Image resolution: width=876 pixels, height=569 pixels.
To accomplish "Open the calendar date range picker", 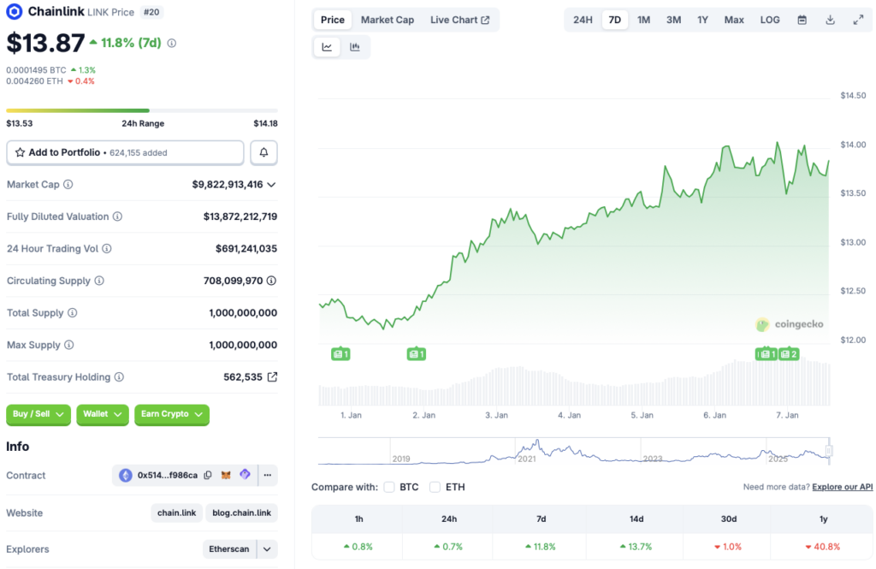I will coord(802,20).
